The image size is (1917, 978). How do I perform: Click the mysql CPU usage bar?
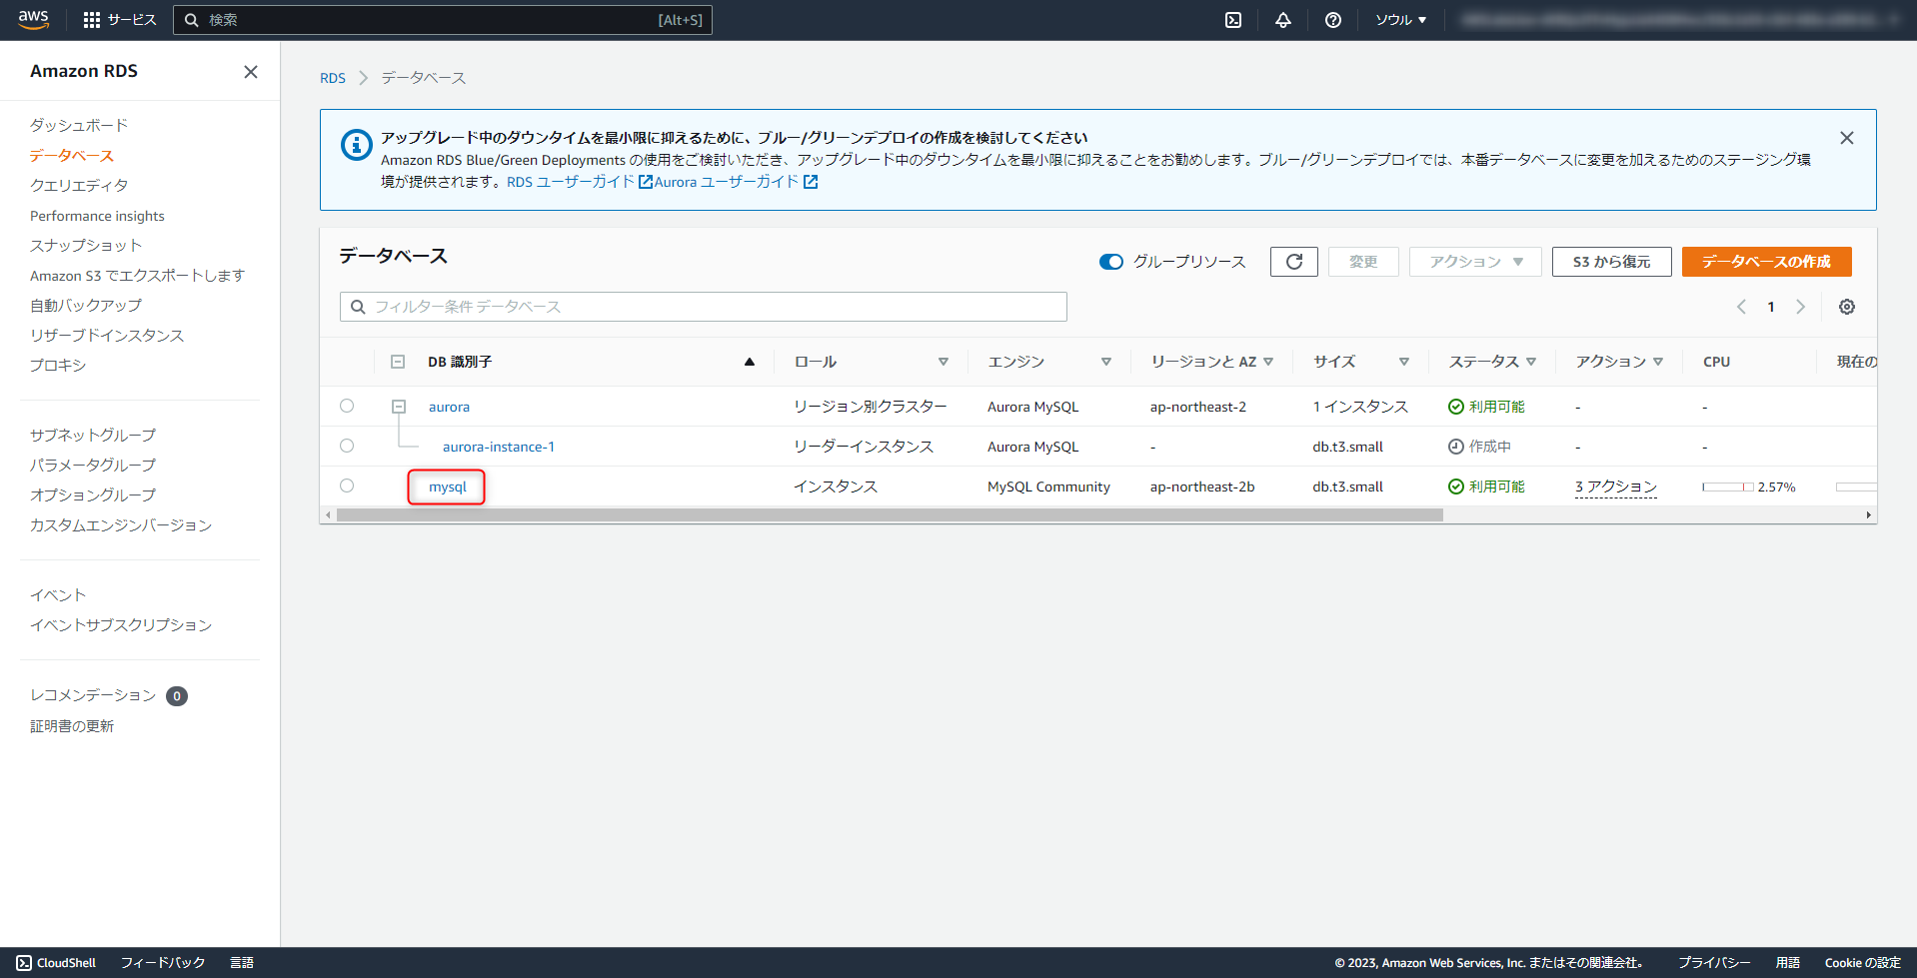tap(1729, 487)
